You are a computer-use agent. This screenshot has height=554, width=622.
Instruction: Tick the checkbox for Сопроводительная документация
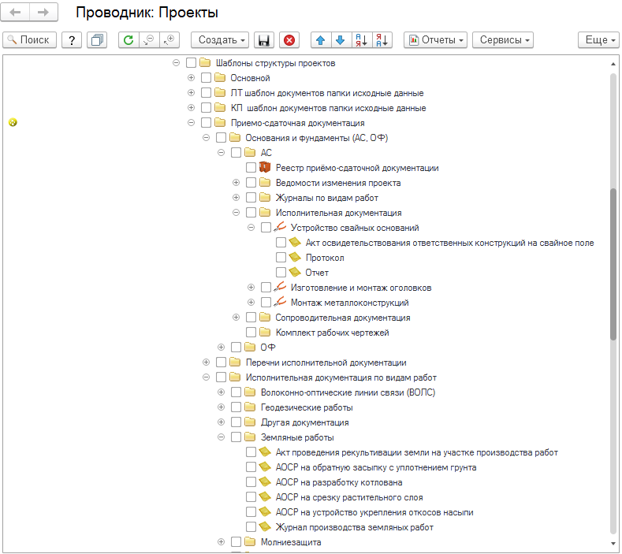[x=251, y=318]
